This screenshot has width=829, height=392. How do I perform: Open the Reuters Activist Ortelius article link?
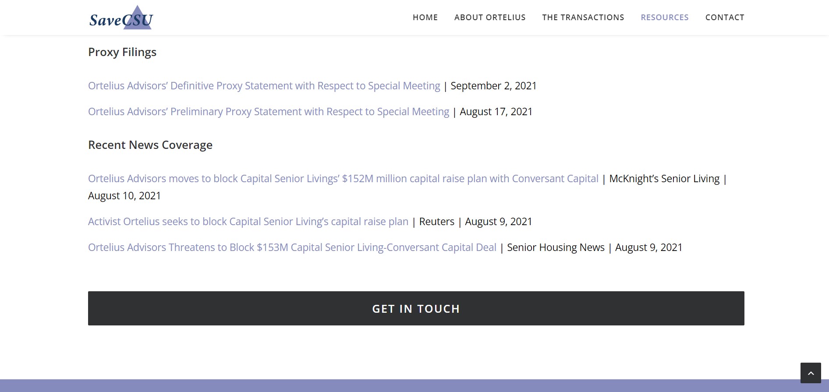coord(248,222)
